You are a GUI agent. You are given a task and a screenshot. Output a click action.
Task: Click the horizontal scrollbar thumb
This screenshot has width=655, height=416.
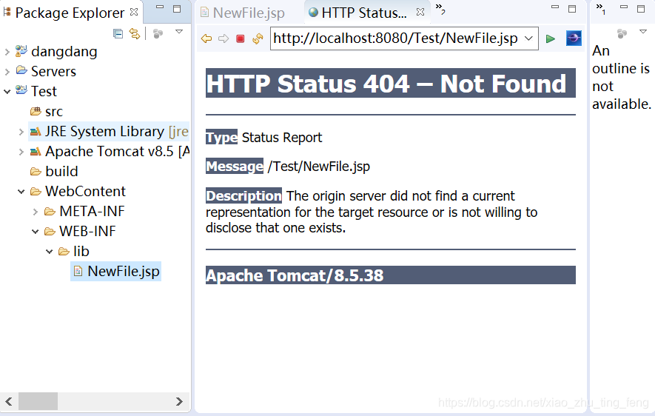click(38, 402)
